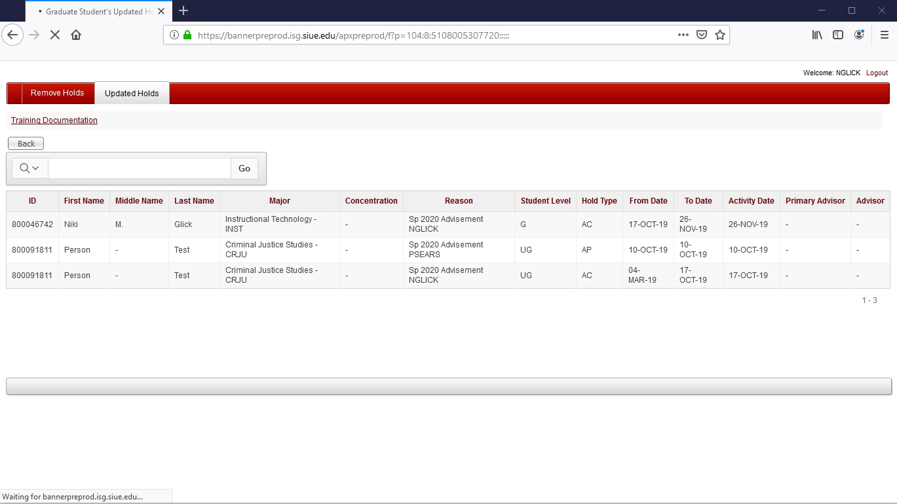Click the Hold Type column header
The image size is (897, 504).
tap(599, 201)
